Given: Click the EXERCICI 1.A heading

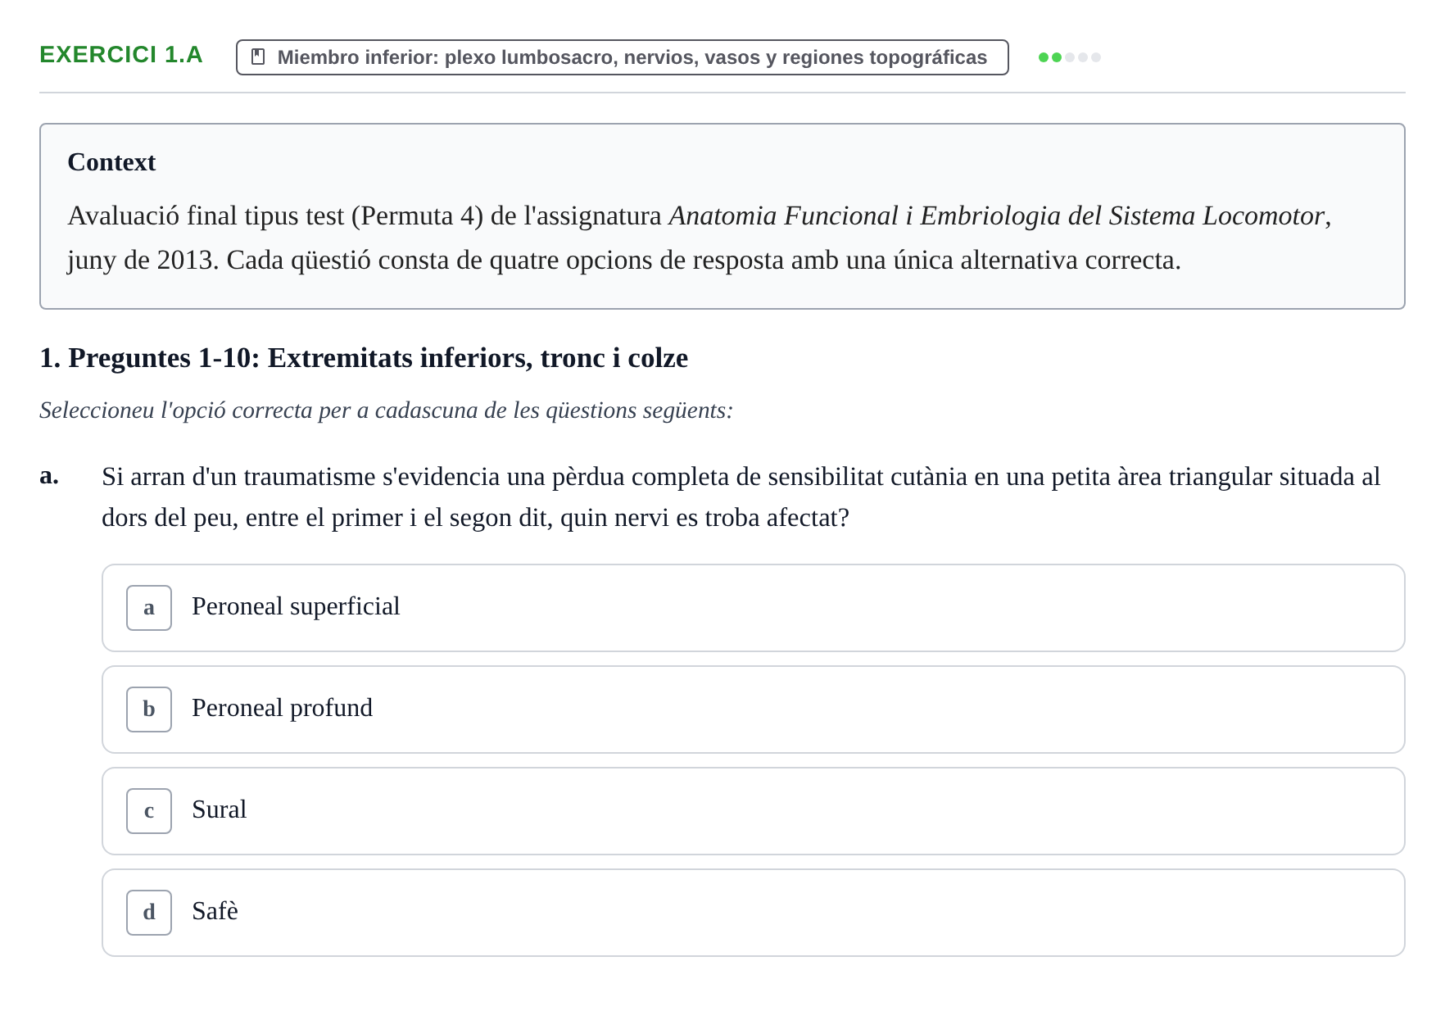Looking at the screenshot, I should [121, 55].
